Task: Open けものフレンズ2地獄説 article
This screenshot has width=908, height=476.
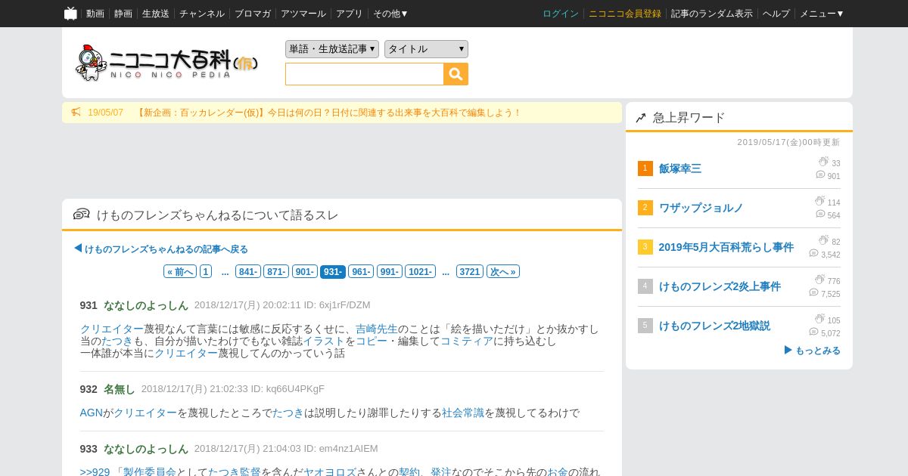Action: (714, 326)
